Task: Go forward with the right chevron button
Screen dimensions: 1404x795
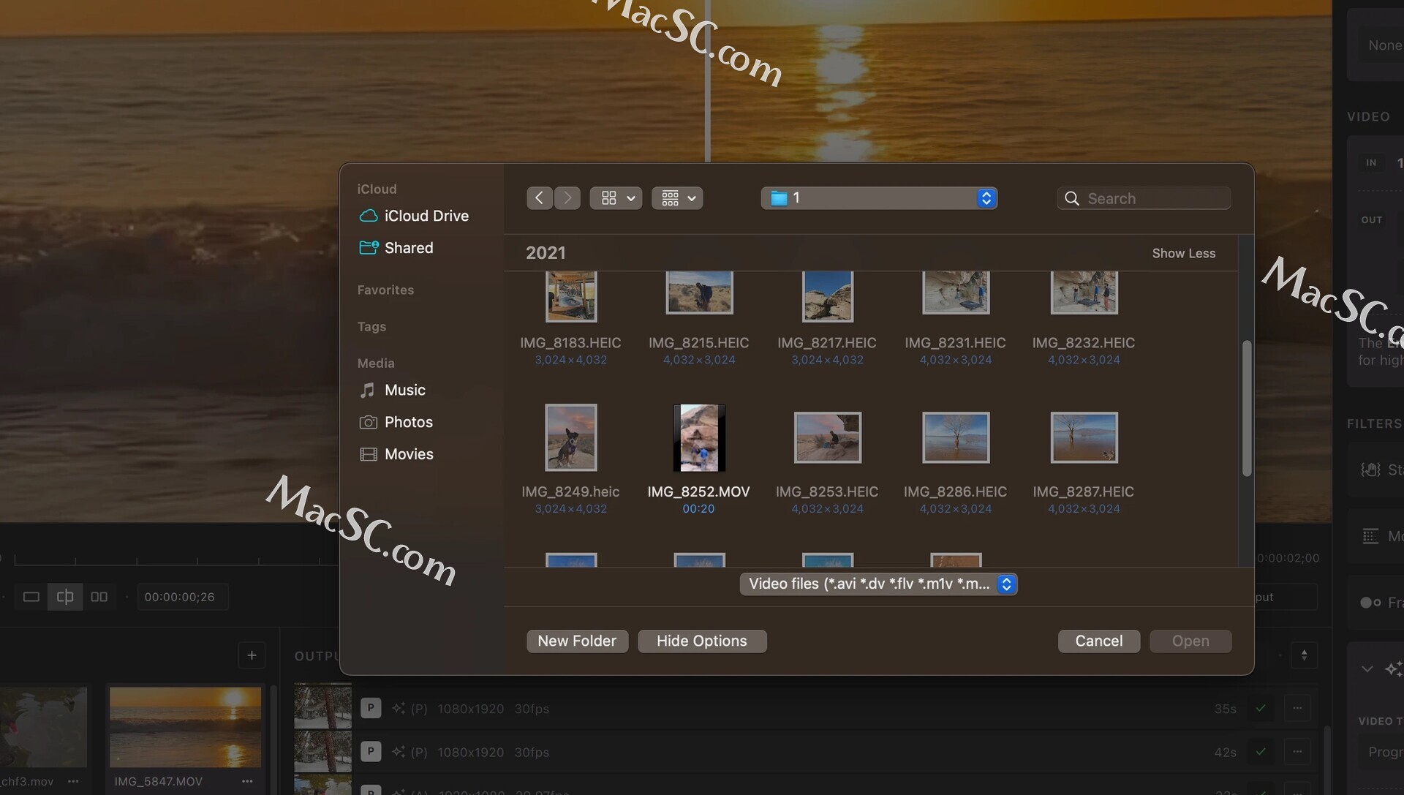Action: pyautogui.click(x=567, y=198)
